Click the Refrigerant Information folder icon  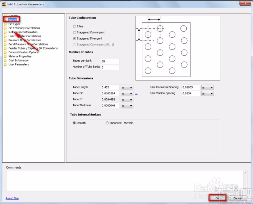click(6, 32)
